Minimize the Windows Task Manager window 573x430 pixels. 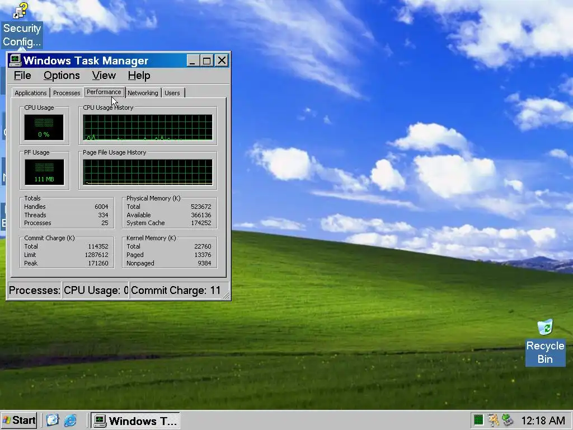pos(193,60)
